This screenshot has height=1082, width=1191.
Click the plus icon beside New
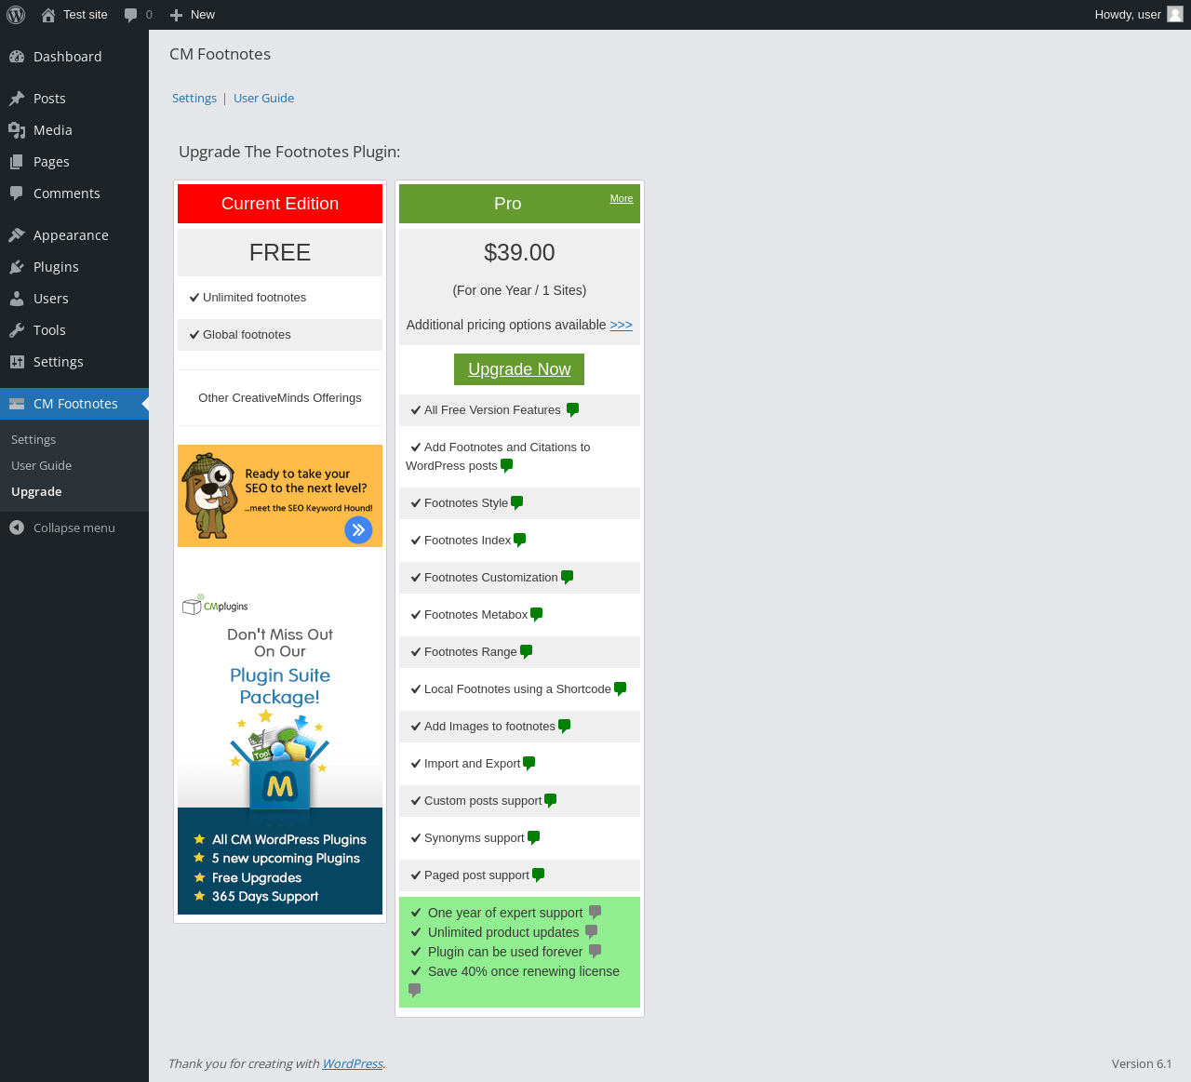tap(177, 15)
